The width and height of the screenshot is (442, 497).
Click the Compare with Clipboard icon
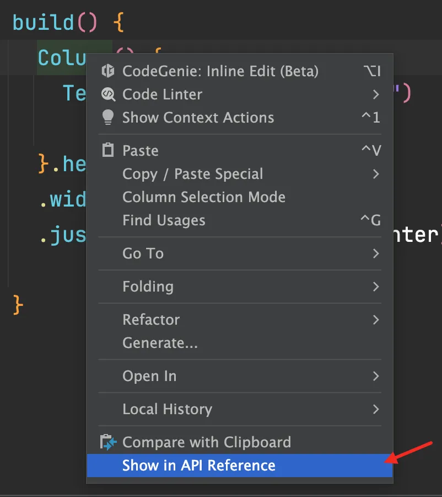point(108,442)
